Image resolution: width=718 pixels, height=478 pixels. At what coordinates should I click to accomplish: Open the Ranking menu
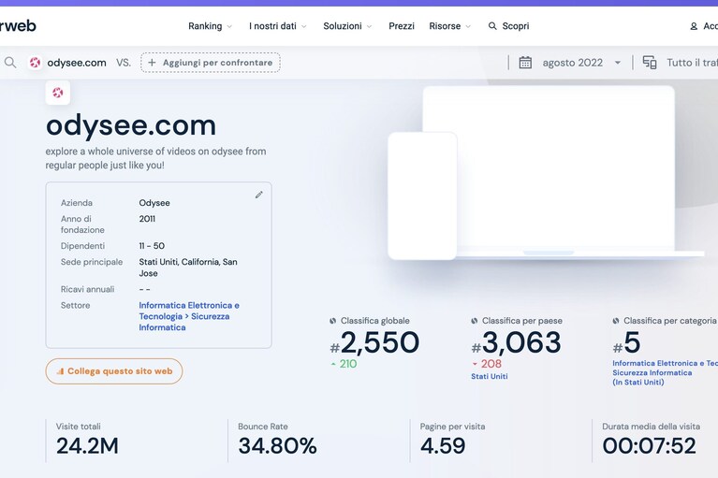point(210,26)
